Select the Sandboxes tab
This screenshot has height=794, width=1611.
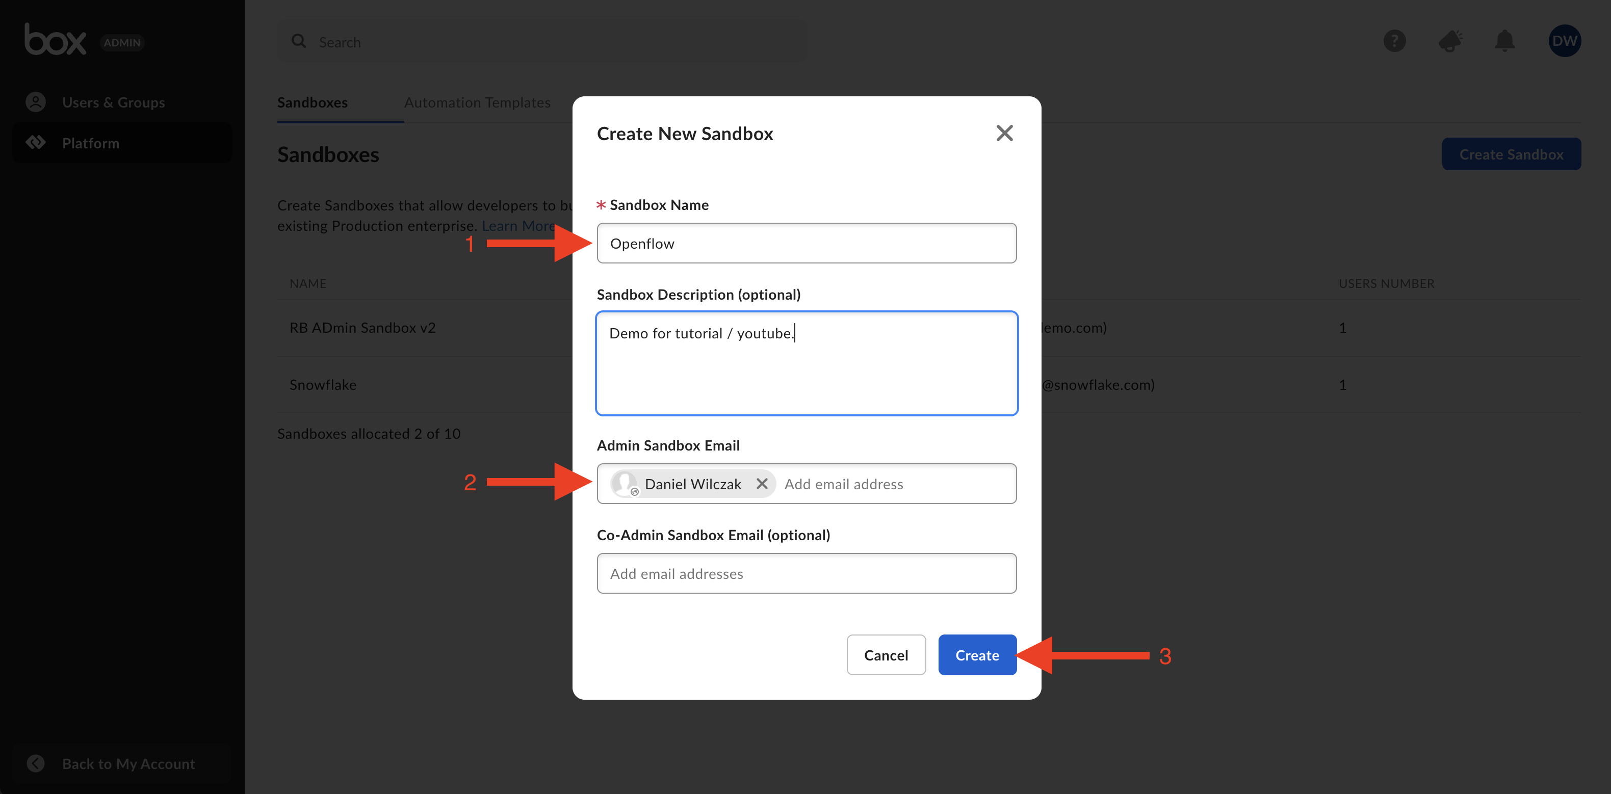(312, 102)
